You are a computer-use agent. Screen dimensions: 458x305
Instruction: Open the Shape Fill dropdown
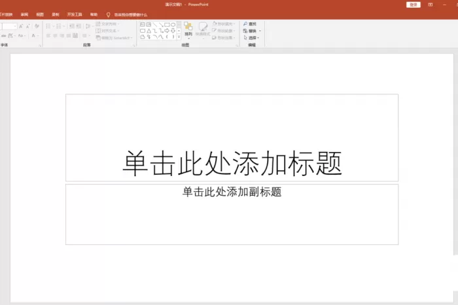(224, 24)
